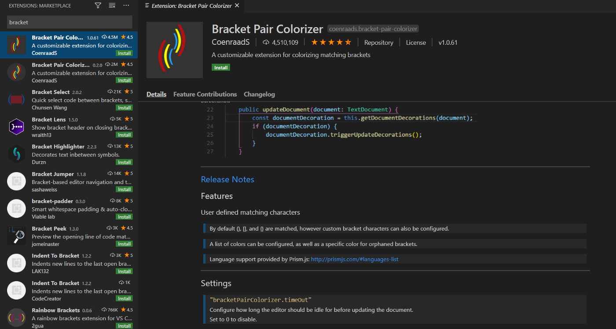Click the bracket search input field
Viewport: 616px width, 329px height.
pyautogui.click(x=70, y=22)
